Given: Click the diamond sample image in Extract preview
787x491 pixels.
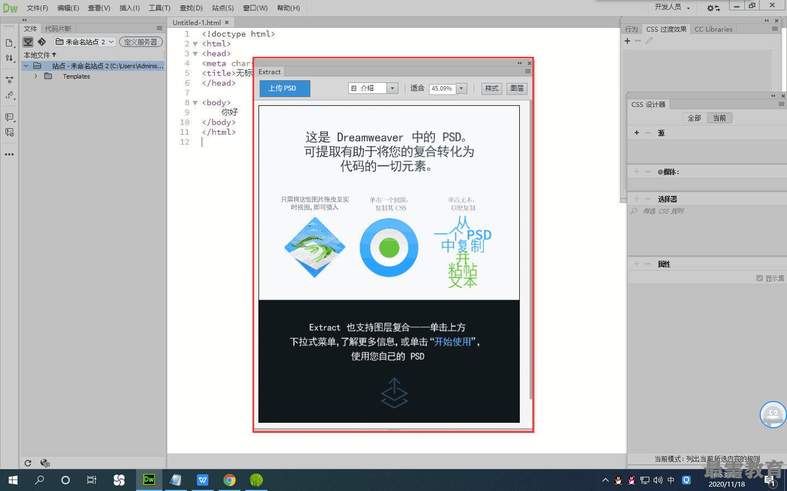Looking at the screenshot, I should click(x=315, y=247).
